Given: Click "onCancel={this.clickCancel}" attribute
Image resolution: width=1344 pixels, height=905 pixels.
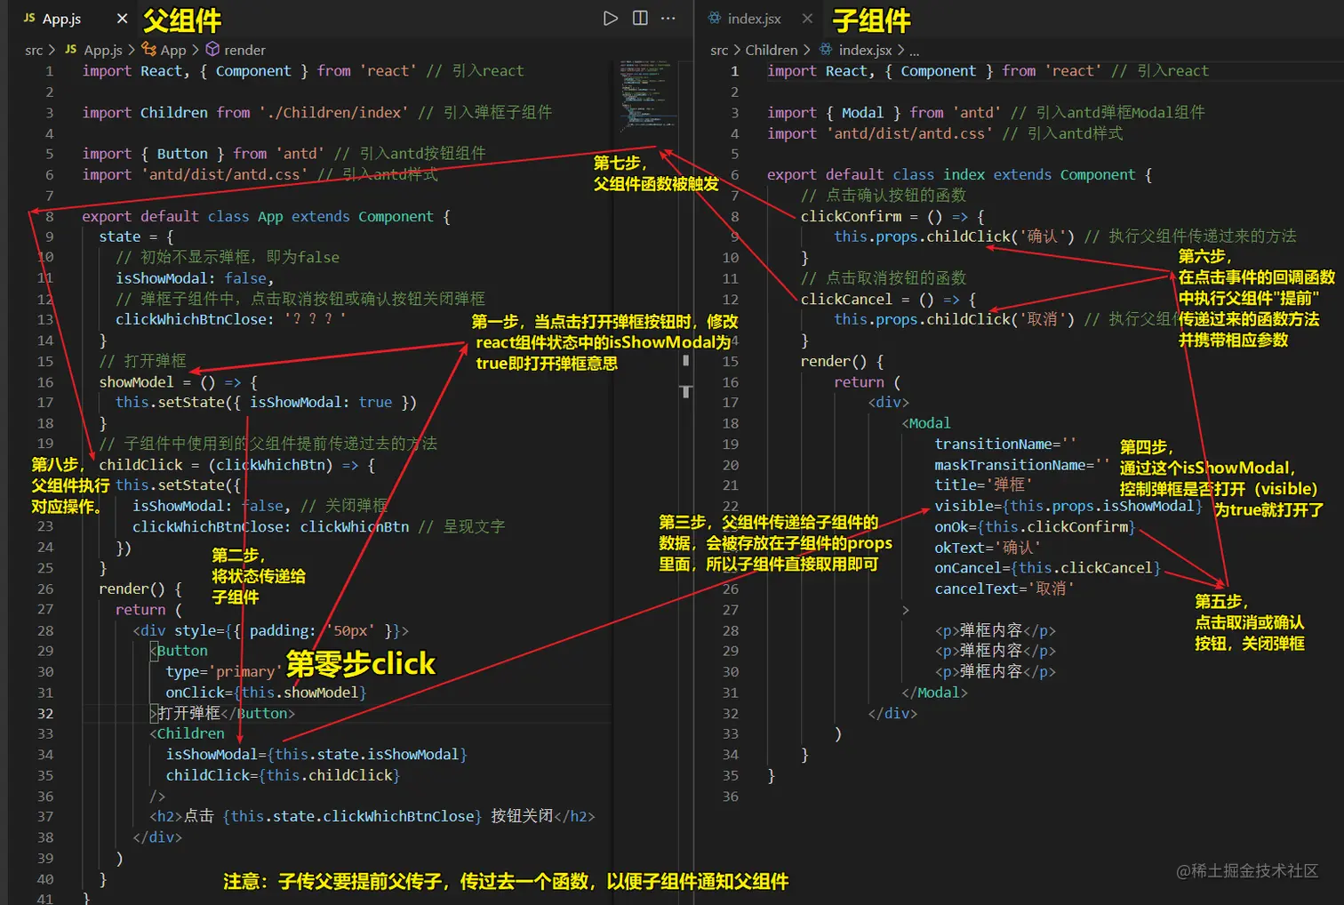Looking at the screenshot, I should pos(1047,567).
